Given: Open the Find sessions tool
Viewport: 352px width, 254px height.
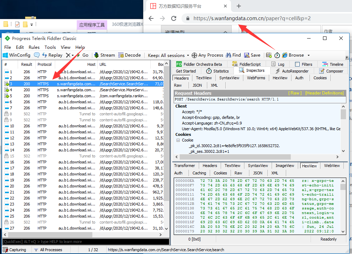Looking at the screenshot, I should click(233, 55).
